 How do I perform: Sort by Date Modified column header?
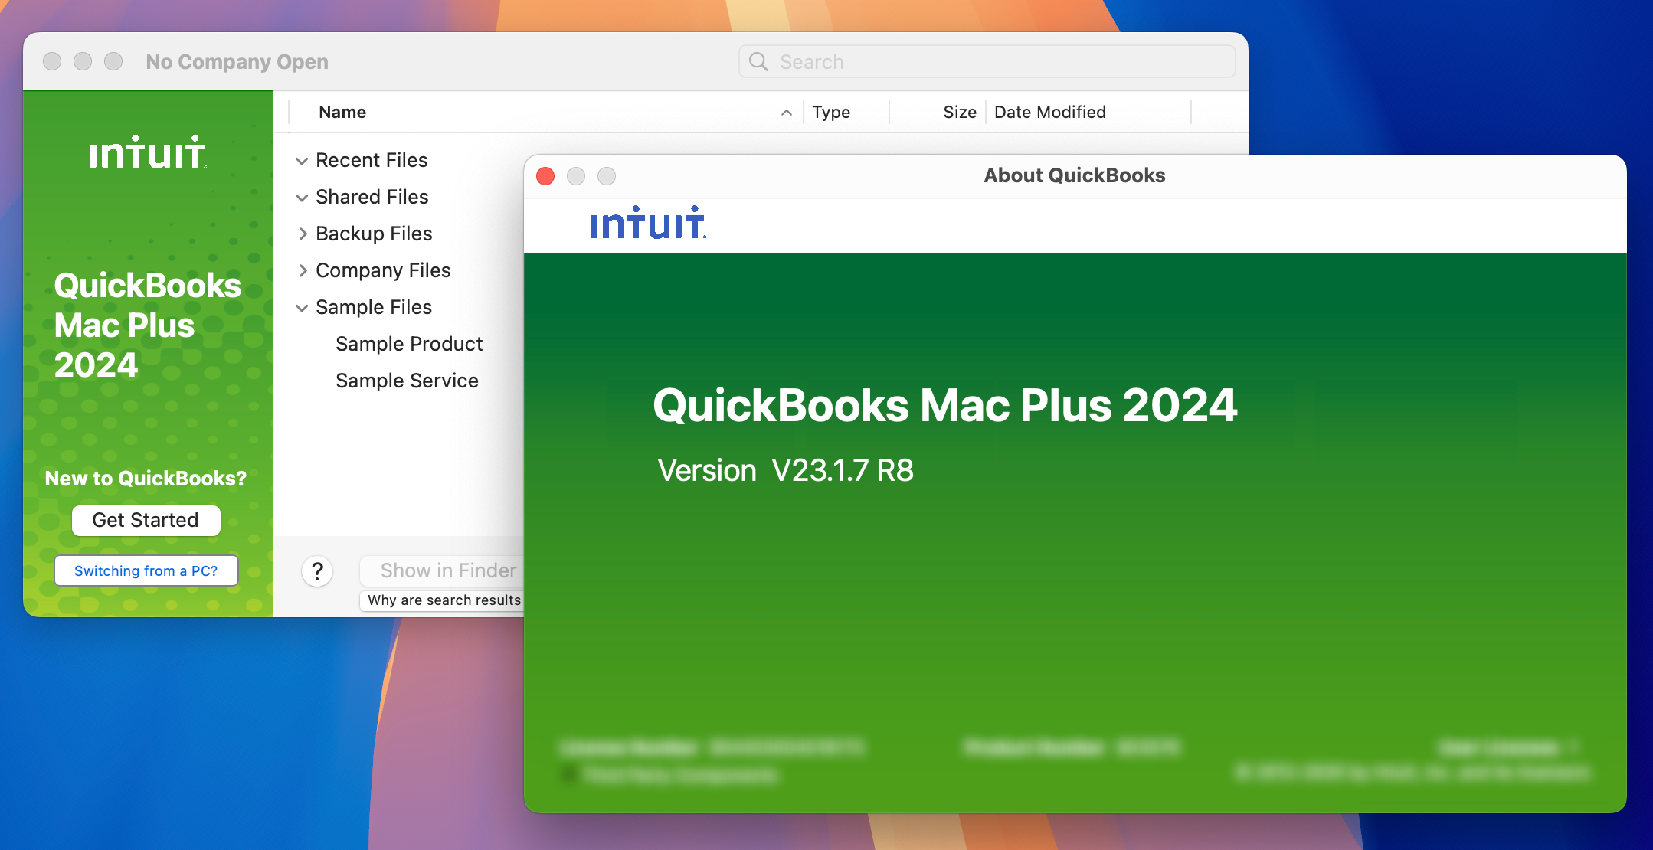pyautogui.click(x=1050, y=113)
